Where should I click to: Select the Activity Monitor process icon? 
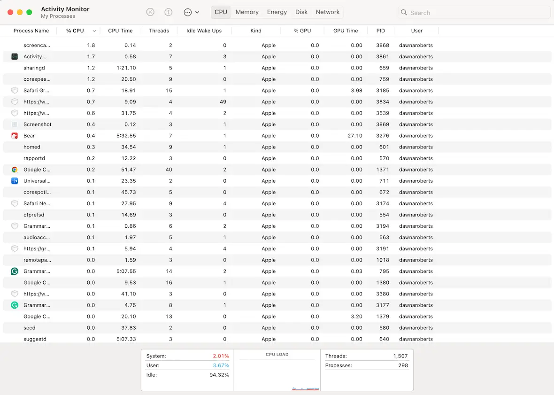click(x=15, y=56)
